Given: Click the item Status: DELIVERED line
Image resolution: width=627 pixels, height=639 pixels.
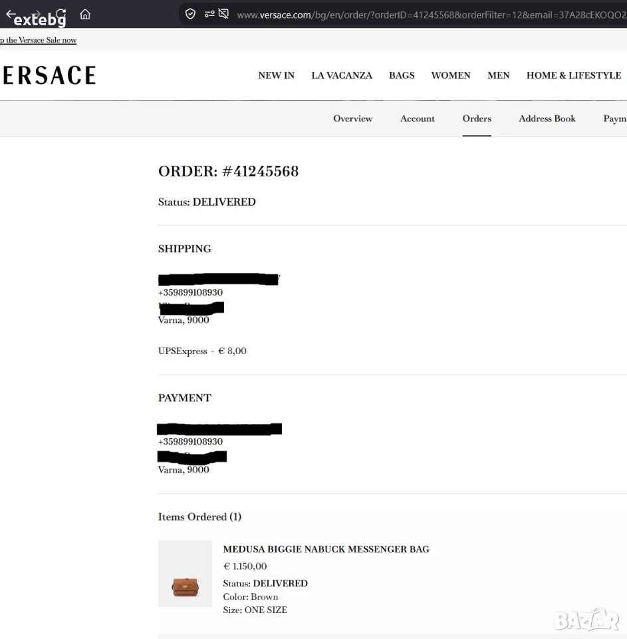Looking at the screenshot, I should tap(265, 584).
